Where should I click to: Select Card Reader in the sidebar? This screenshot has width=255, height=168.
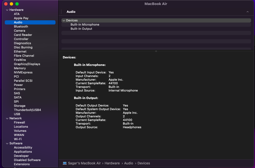pos(23,35)
